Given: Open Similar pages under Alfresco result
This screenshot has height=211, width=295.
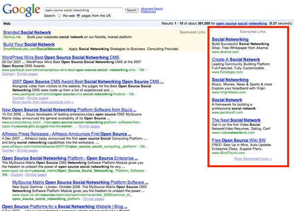Looking at the screenshot, I should [27, 151].
